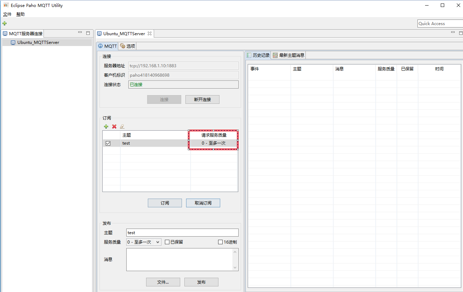Switch to the MQTT tab

107,46
